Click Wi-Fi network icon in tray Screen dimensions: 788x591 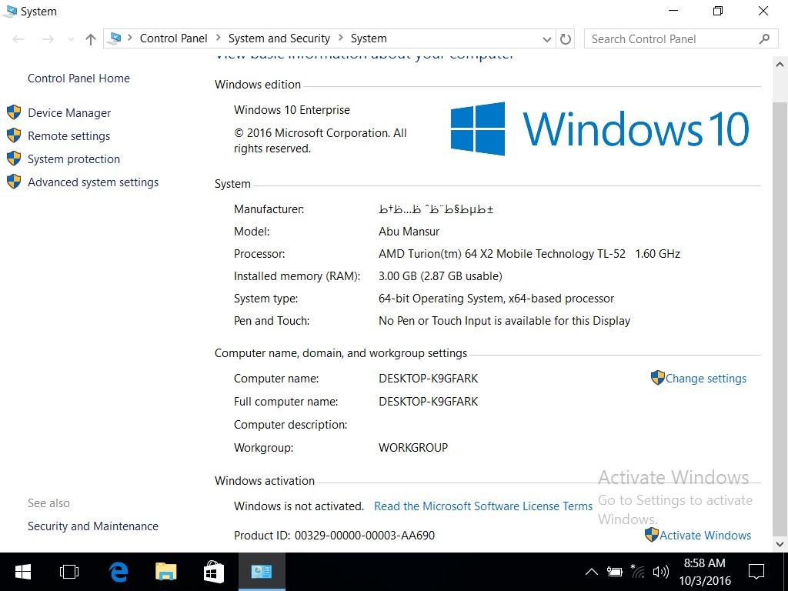click(637, 572)
